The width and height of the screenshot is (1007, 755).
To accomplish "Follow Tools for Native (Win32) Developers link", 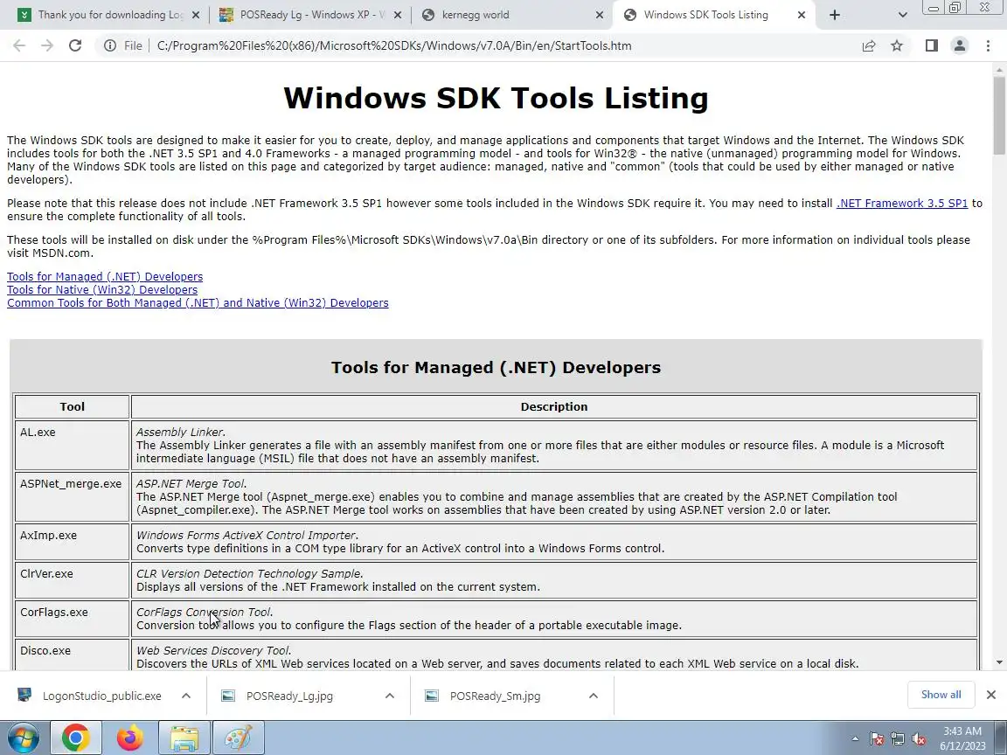I will click(x=102, y=289).
